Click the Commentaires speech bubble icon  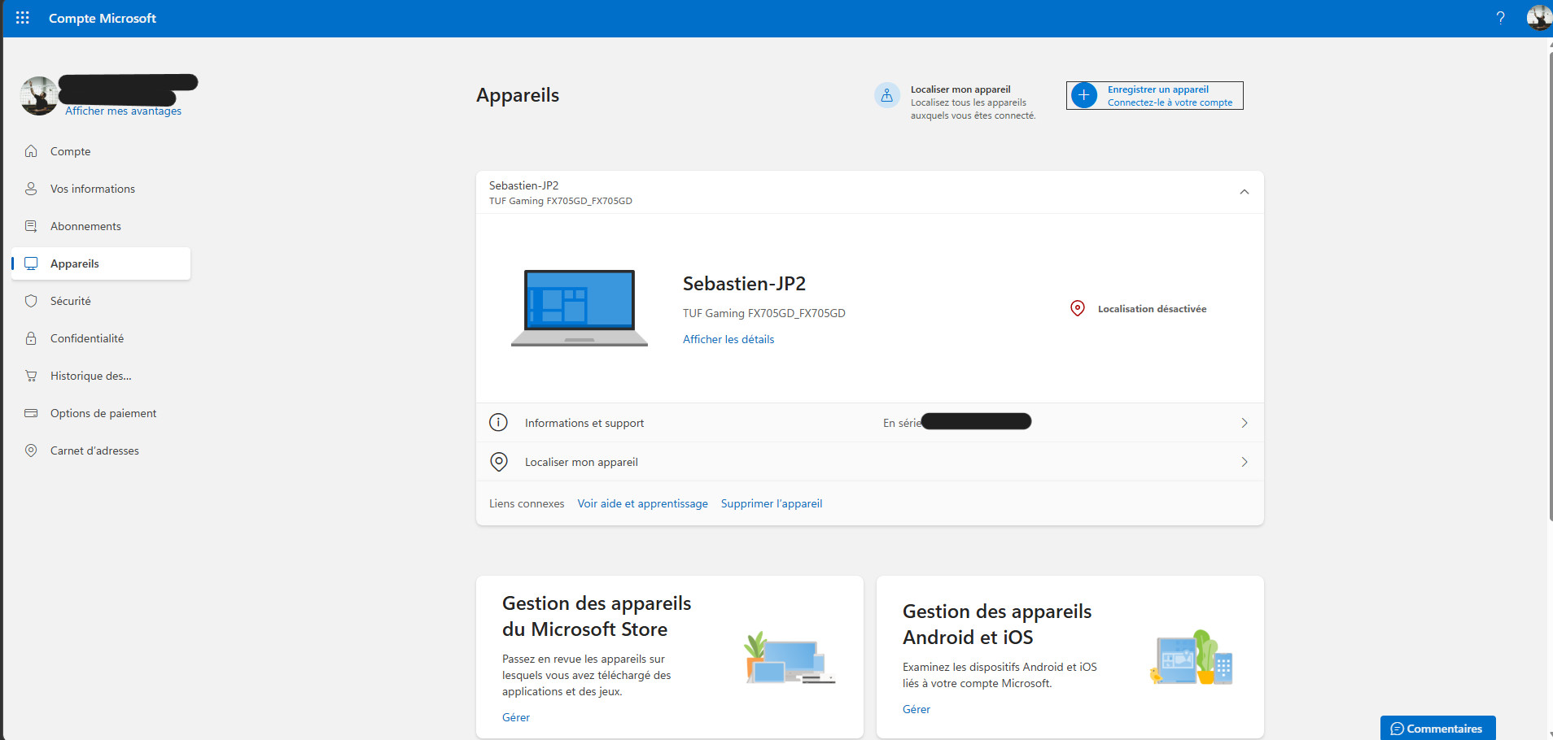click(x=1398, y=729)
